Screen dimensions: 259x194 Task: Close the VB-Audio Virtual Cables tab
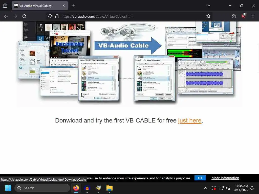(x=64, y=6)
